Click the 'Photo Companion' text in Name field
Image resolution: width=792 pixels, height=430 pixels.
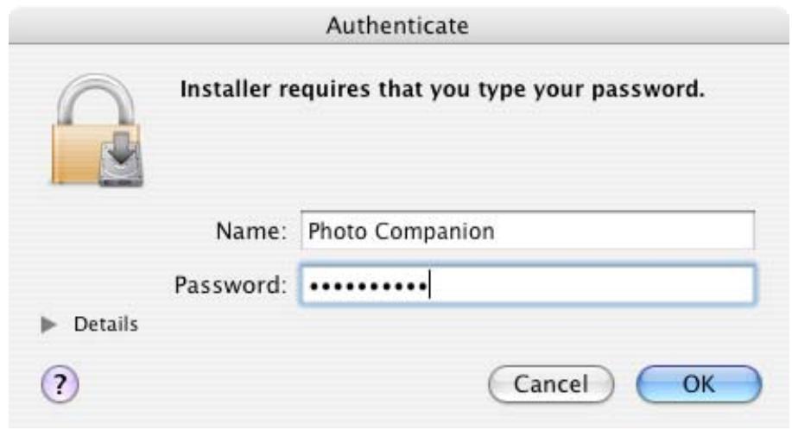coord(401,231)
